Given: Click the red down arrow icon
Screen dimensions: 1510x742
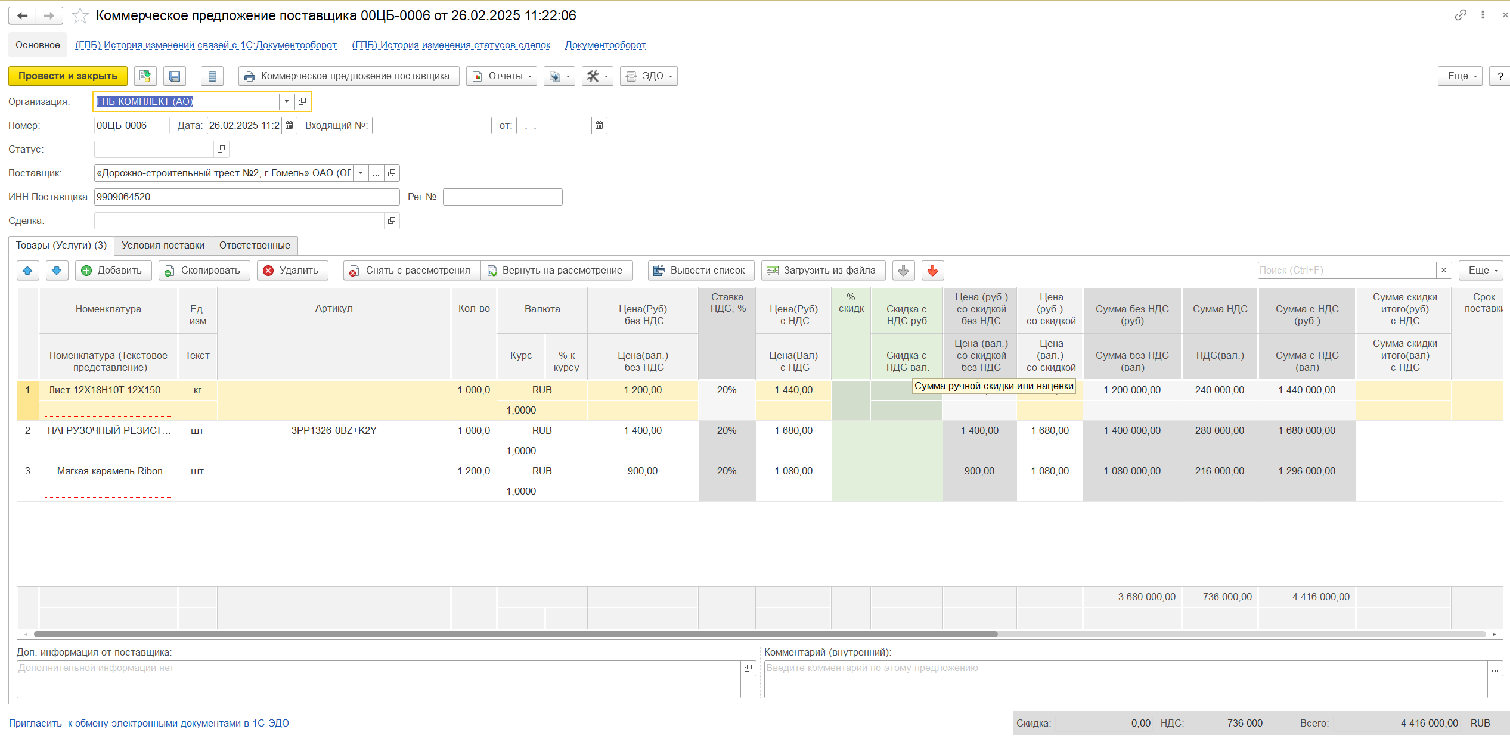Looking at the screenshot, I should pyautogui.click(x=932, y=271).
